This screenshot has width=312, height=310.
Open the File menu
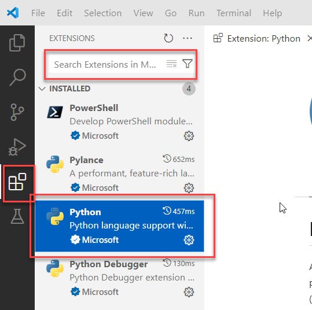click(x=38, y=13)
